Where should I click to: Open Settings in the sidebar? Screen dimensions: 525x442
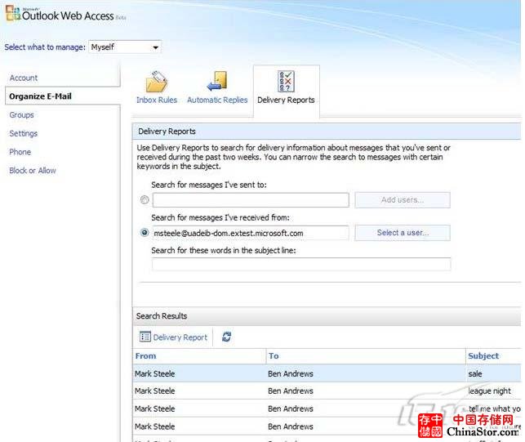point(24,133)
